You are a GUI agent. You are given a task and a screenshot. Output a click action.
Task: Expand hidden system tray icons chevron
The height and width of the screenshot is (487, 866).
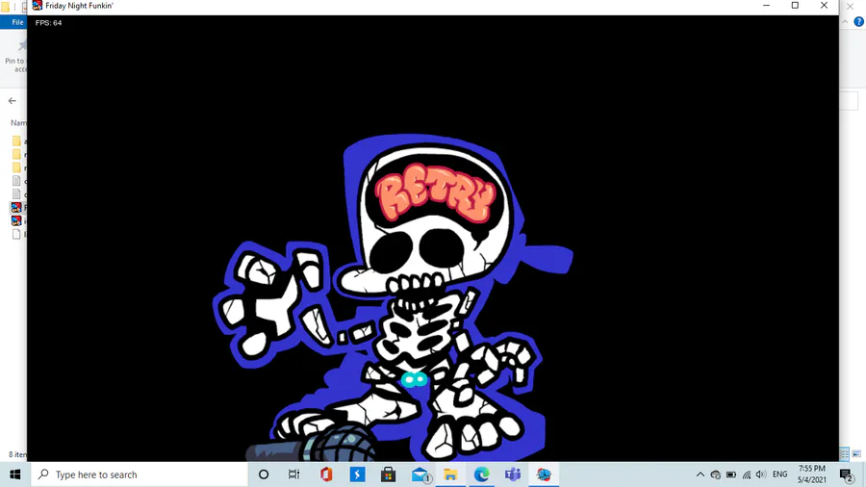[x=700, y=474]
